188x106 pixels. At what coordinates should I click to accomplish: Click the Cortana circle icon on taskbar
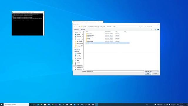click(x=31, y=105)
